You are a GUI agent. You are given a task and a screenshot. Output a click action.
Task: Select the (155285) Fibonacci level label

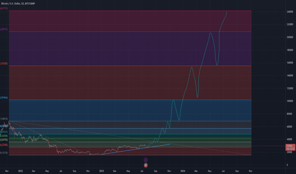(4, 64)
